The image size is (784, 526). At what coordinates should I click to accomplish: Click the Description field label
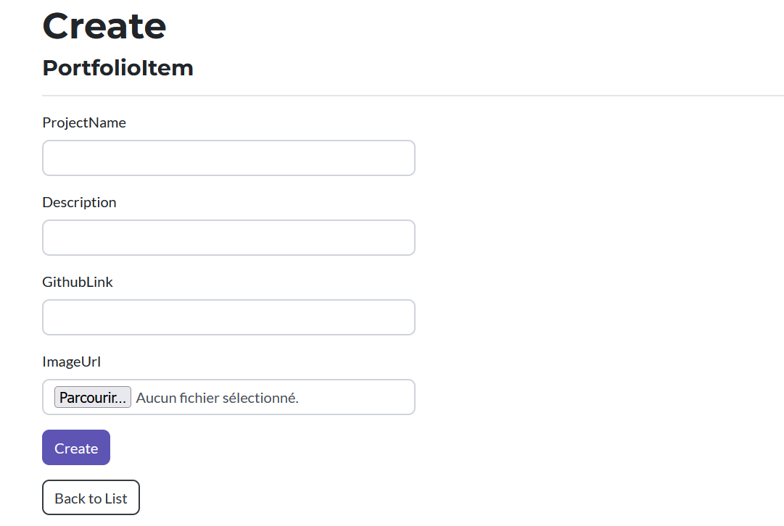79,202
